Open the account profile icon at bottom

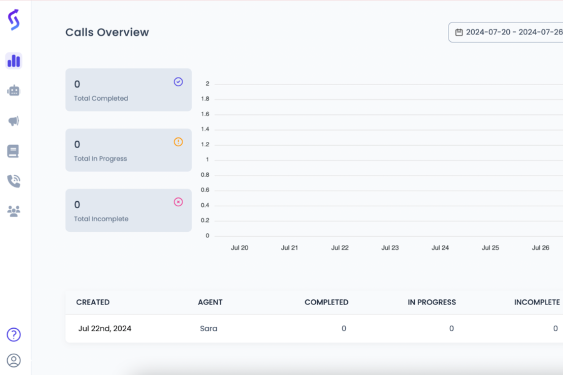click(x=13, y=360)
